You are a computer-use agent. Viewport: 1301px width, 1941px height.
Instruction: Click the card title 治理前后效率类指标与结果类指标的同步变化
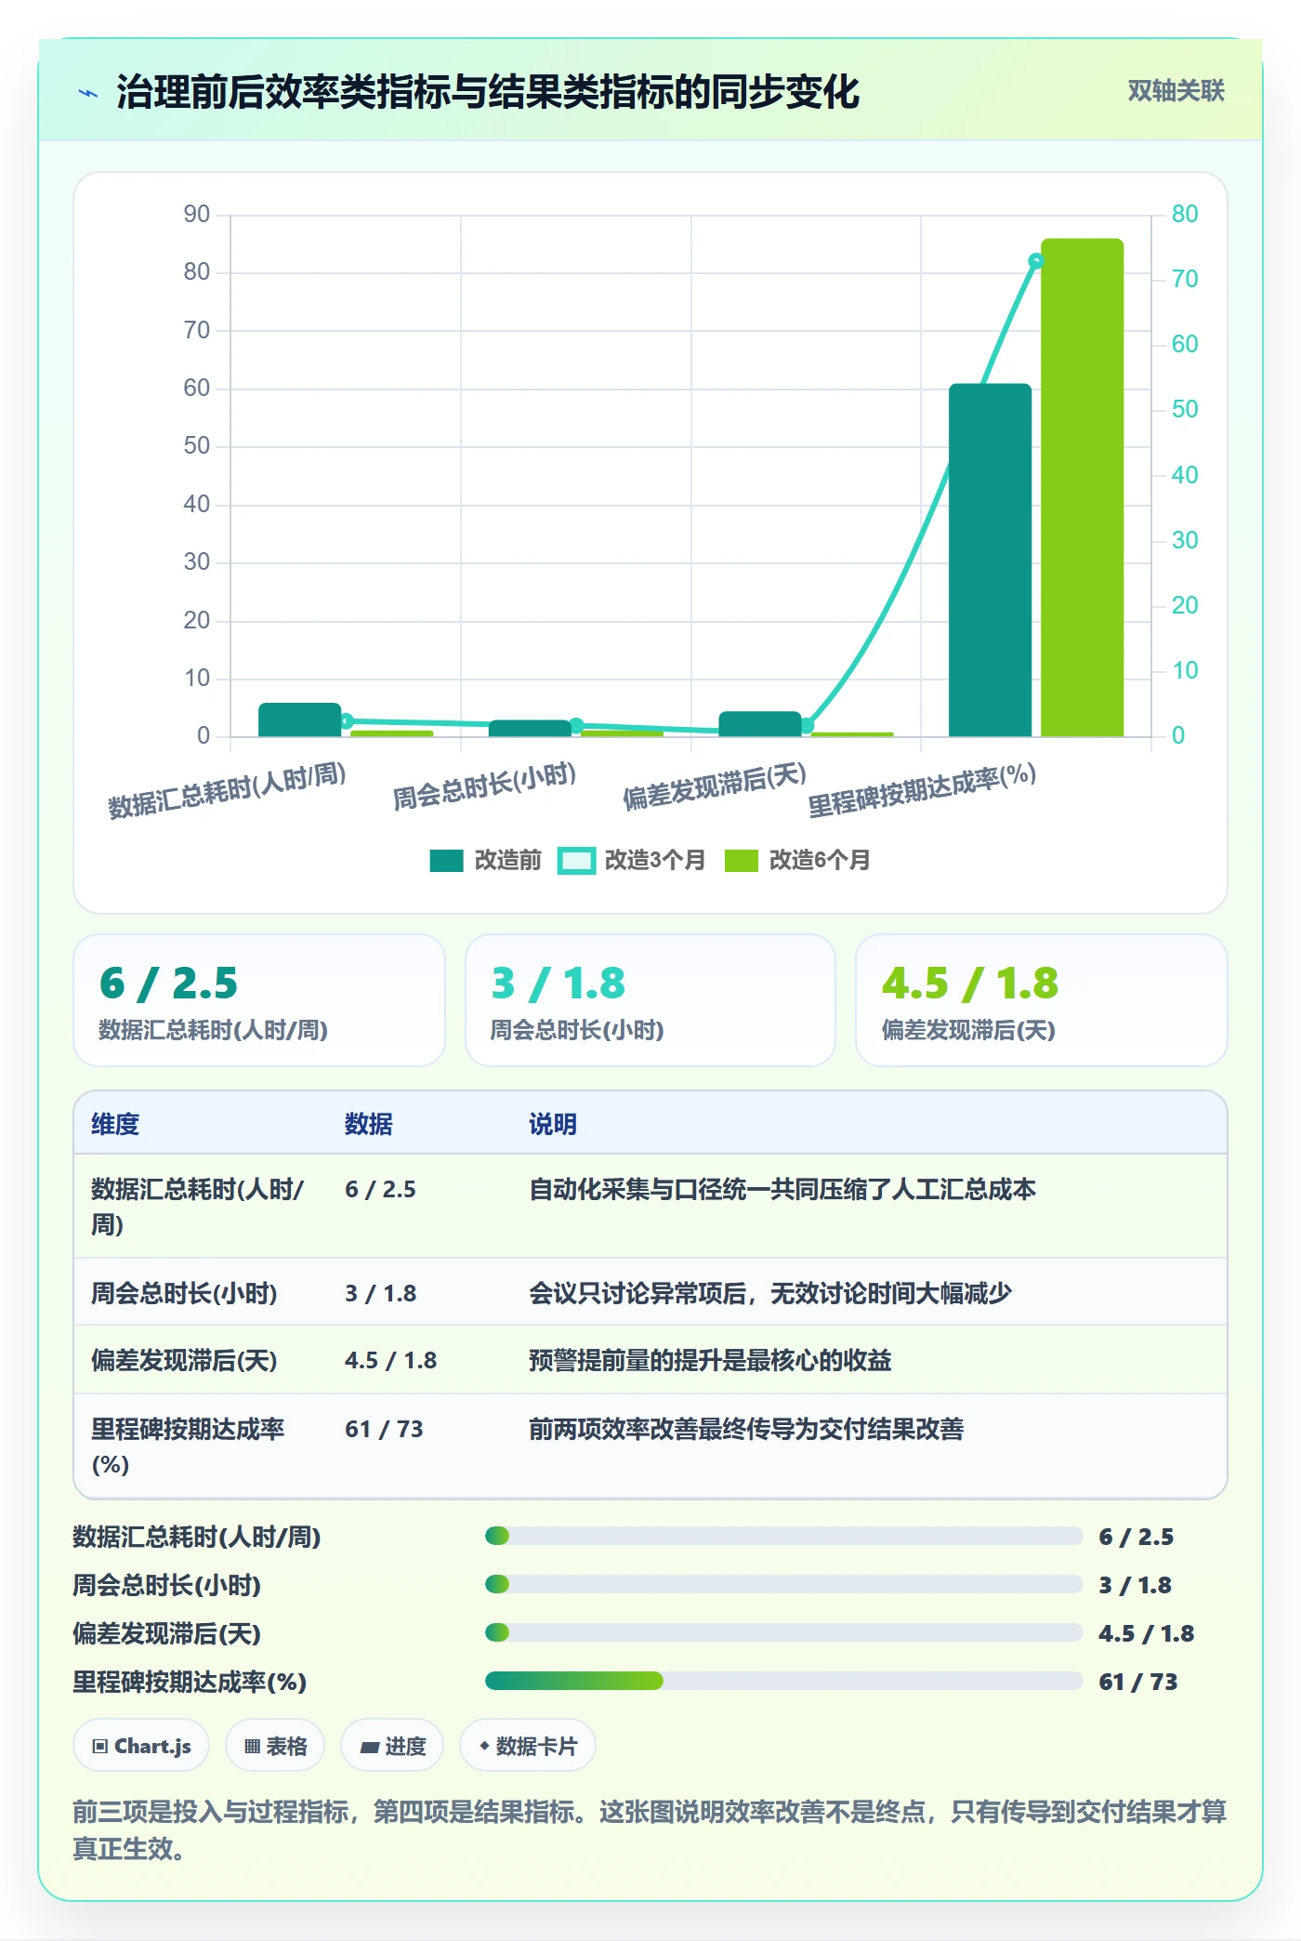click(x=488, y=92)
